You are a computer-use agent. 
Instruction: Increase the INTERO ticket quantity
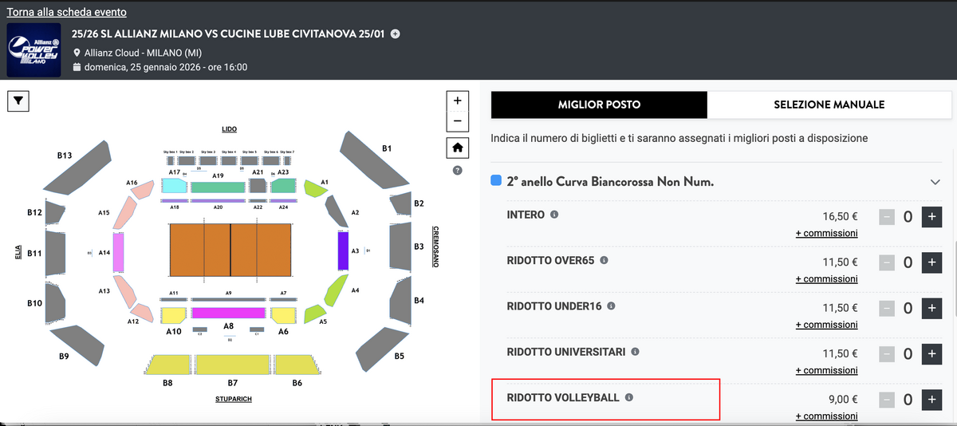[931, 216]
